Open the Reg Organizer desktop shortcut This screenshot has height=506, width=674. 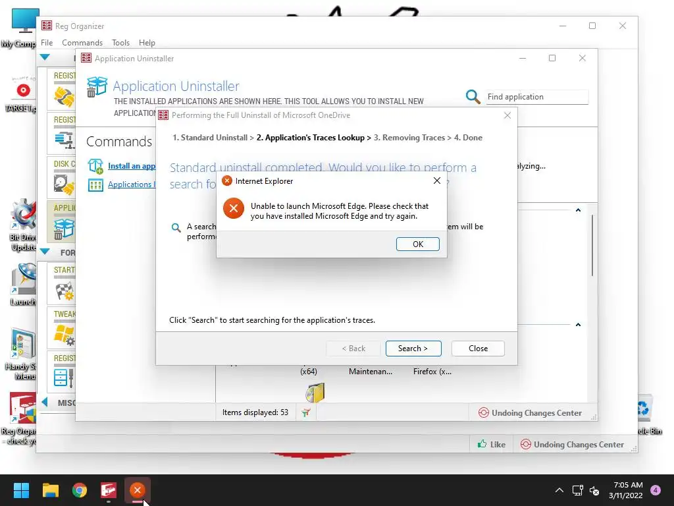coord(19,418)
